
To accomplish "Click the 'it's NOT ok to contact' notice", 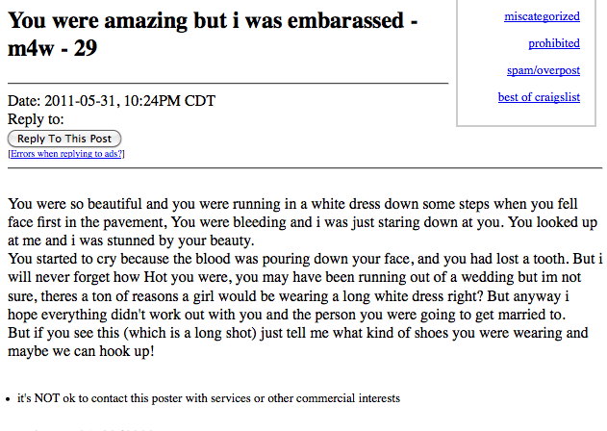I will [209, 398].
